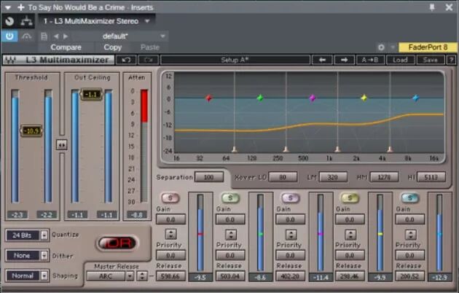The height and width of the screenshot is (293, 459).
Task: Solo the blue high band
Action: point(409,198)
